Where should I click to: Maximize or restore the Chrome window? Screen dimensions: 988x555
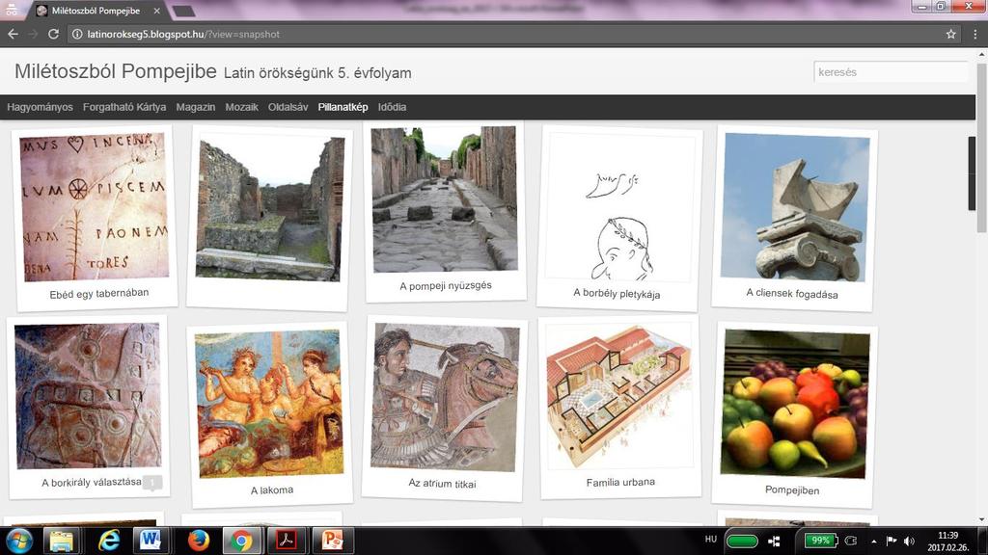pos(941,7)
